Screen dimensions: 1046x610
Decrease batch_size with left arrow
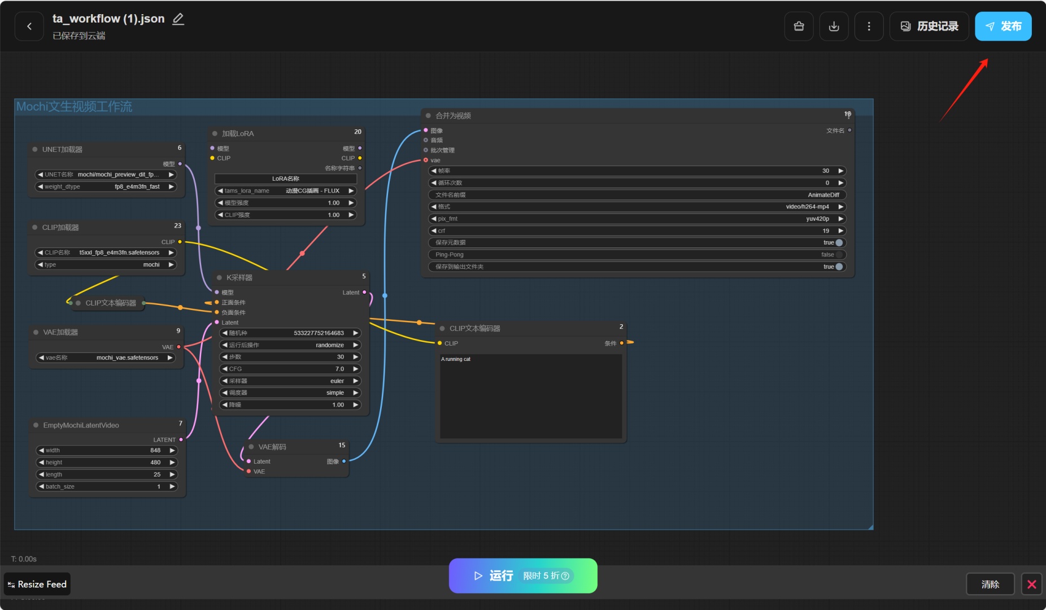[x=41, y=486]
